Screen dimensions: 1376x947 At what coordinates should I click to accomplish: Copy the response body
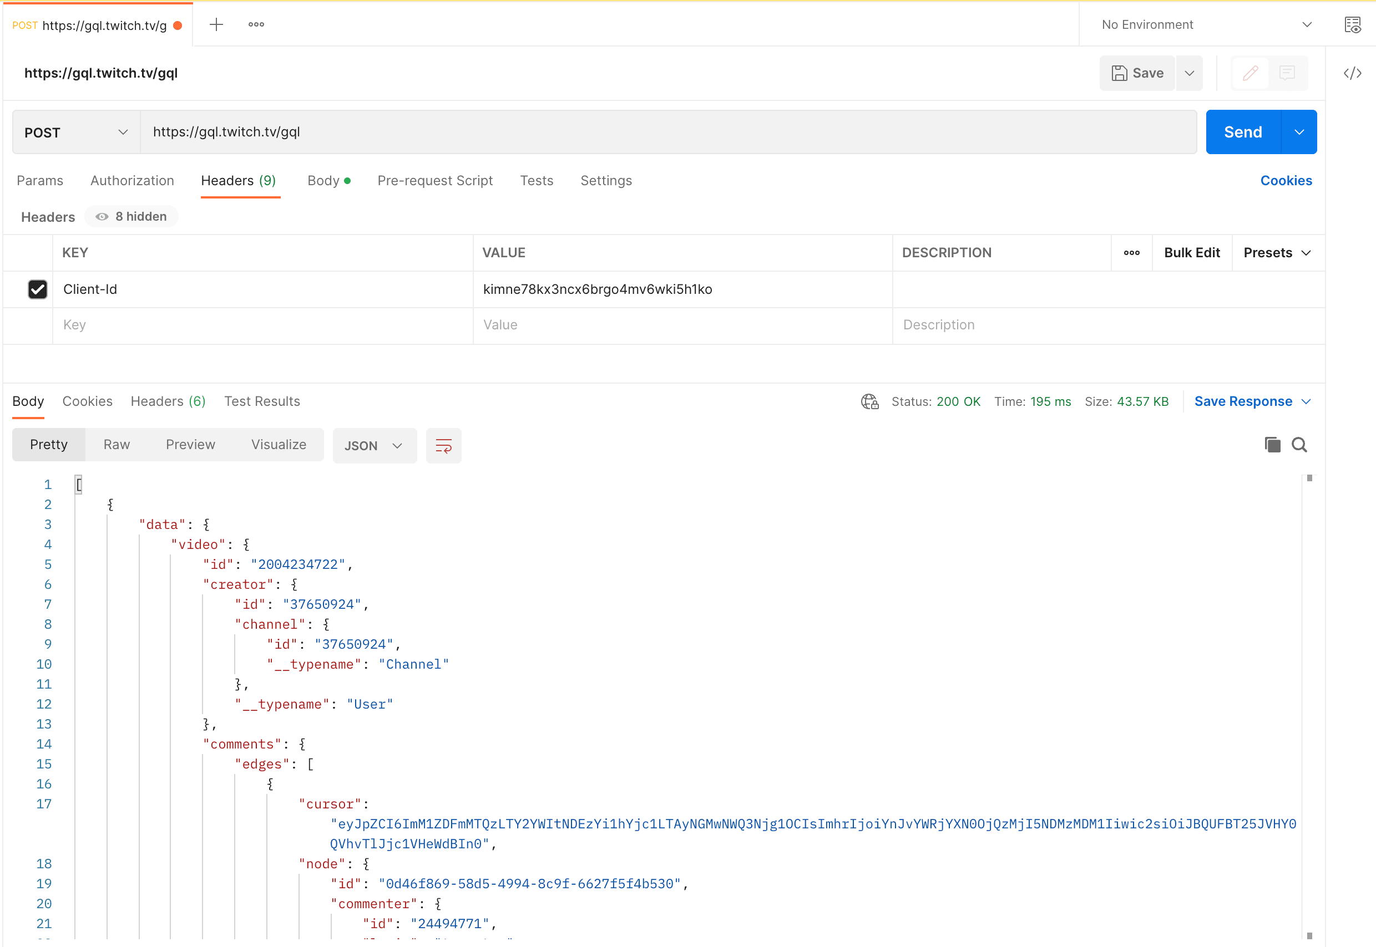point(1272,445)
